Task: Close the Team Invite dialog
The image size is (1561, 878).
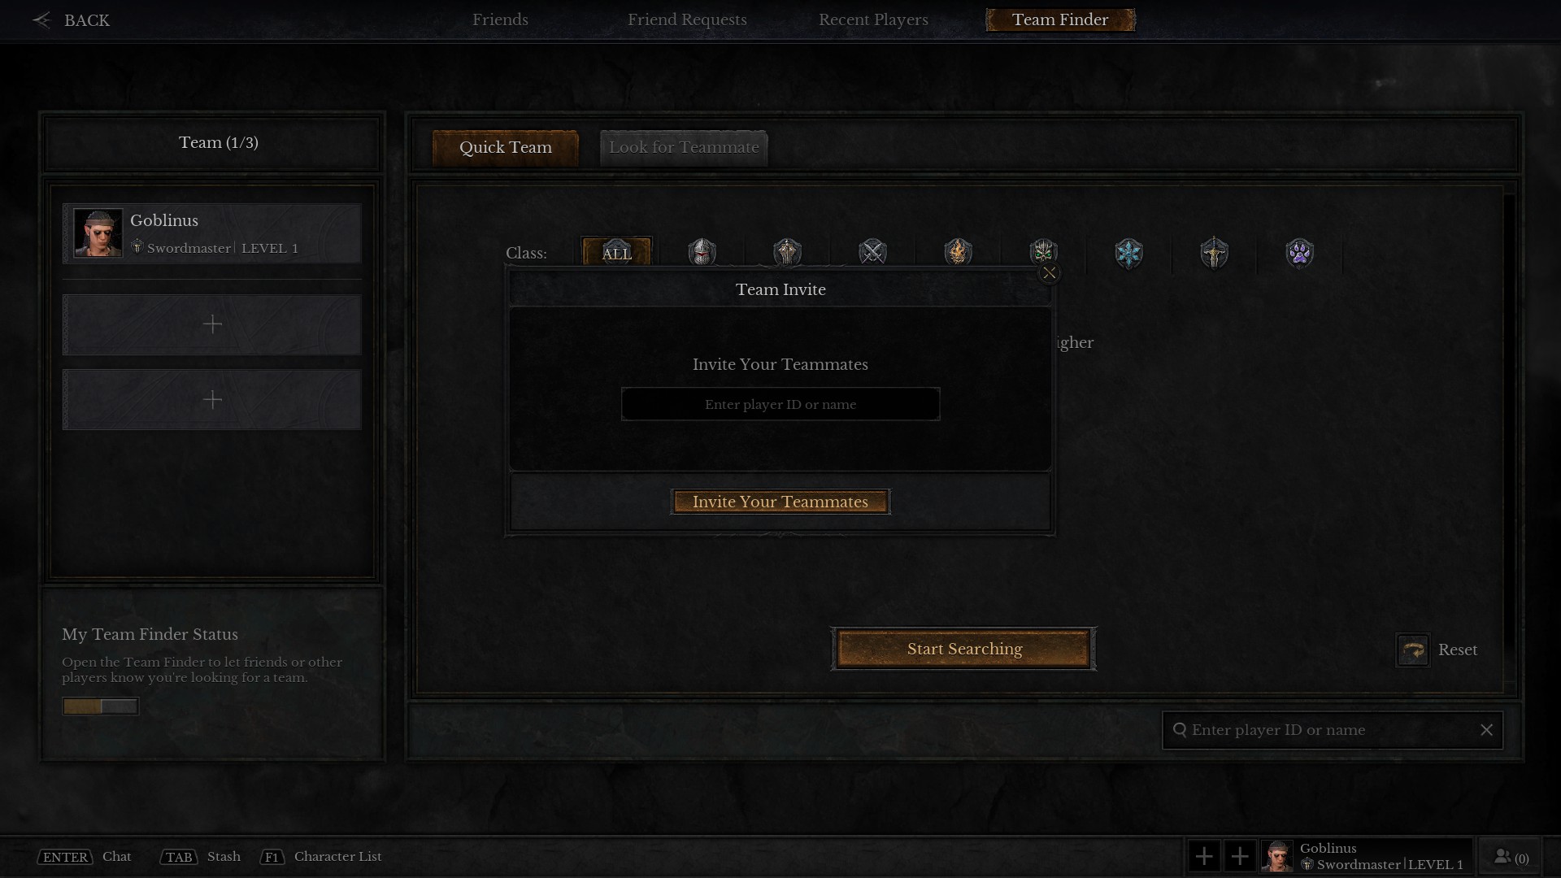Action: click(x=1049, y=272)
